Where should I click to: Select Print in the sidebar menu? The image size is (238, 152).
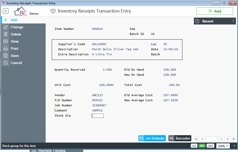pyautogui.click(x=23, y=48)
